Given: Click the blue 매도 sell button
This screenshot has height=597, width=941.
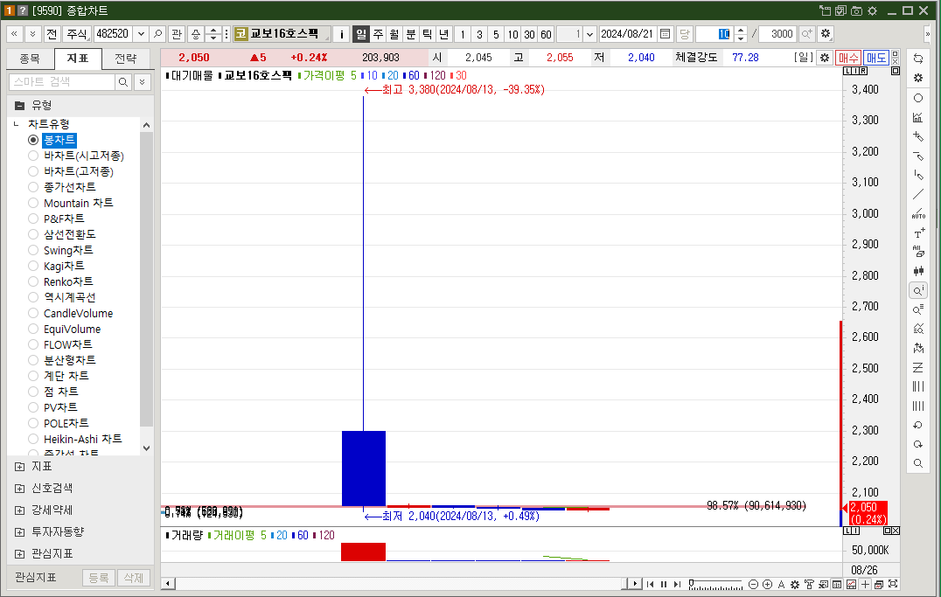Looking at the screenshot, I should pyautogui.click(x=875, y=58).
